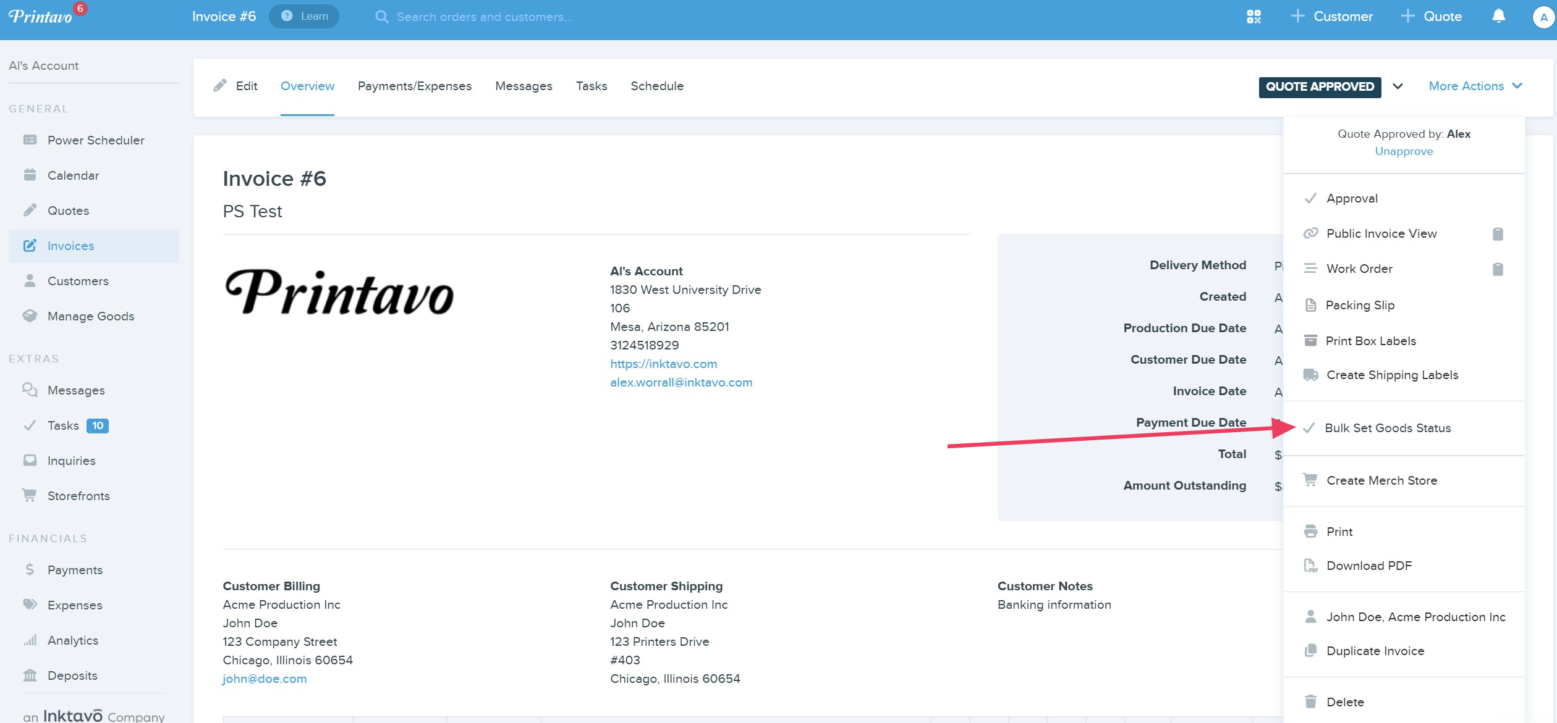Add a new Customer from header
Viewport: 1557px width, 723px height.
(x=1332, y=17)
